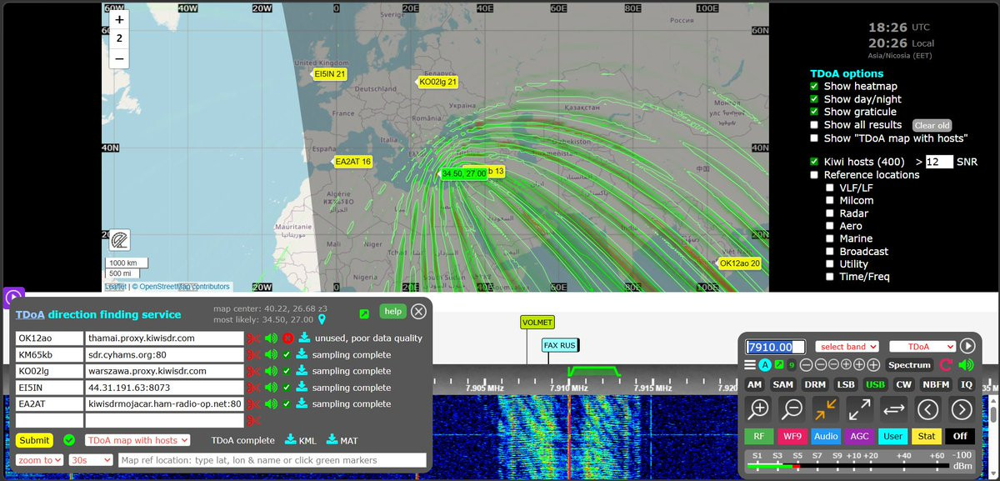Click the red scissors icon for OK12ao

[x=254, y=338]
